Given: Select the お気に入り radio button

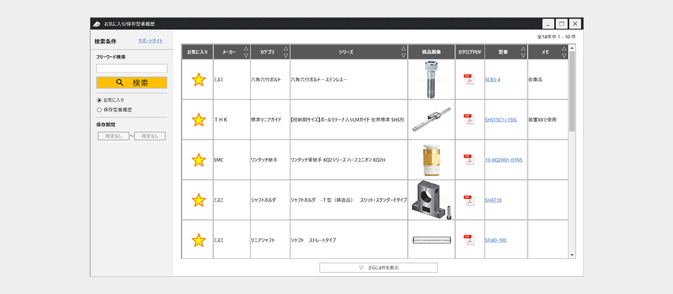Looking at the screenshot, I should click(x=99, y=100).
